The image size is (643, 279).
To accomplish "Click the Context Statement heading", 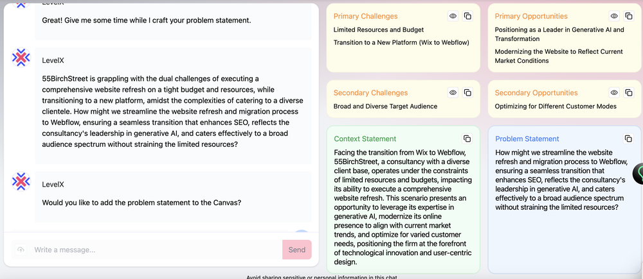I will tap(365, 139).
